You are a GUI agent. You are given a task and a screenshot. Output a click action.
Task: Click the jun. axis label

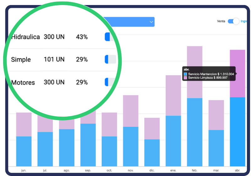pyautogui.click(x=24, y=170)
